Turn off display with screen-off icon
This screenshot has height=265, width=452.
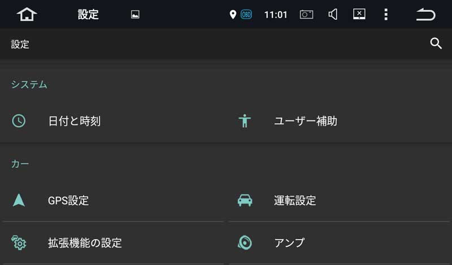tap(359, 14)
